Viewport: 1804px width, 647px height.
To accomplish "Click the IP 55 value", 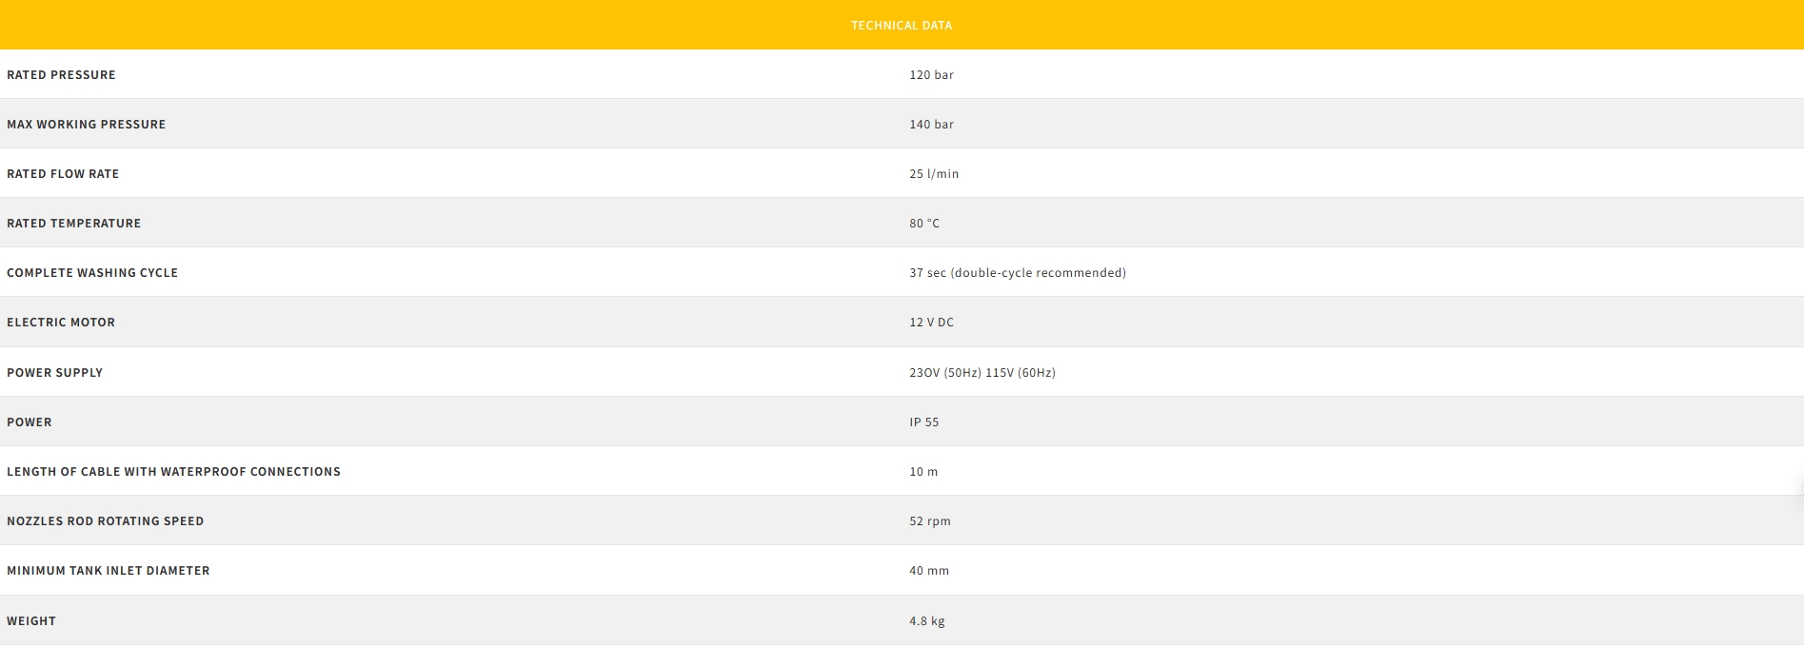I will [x=923, y=422].
